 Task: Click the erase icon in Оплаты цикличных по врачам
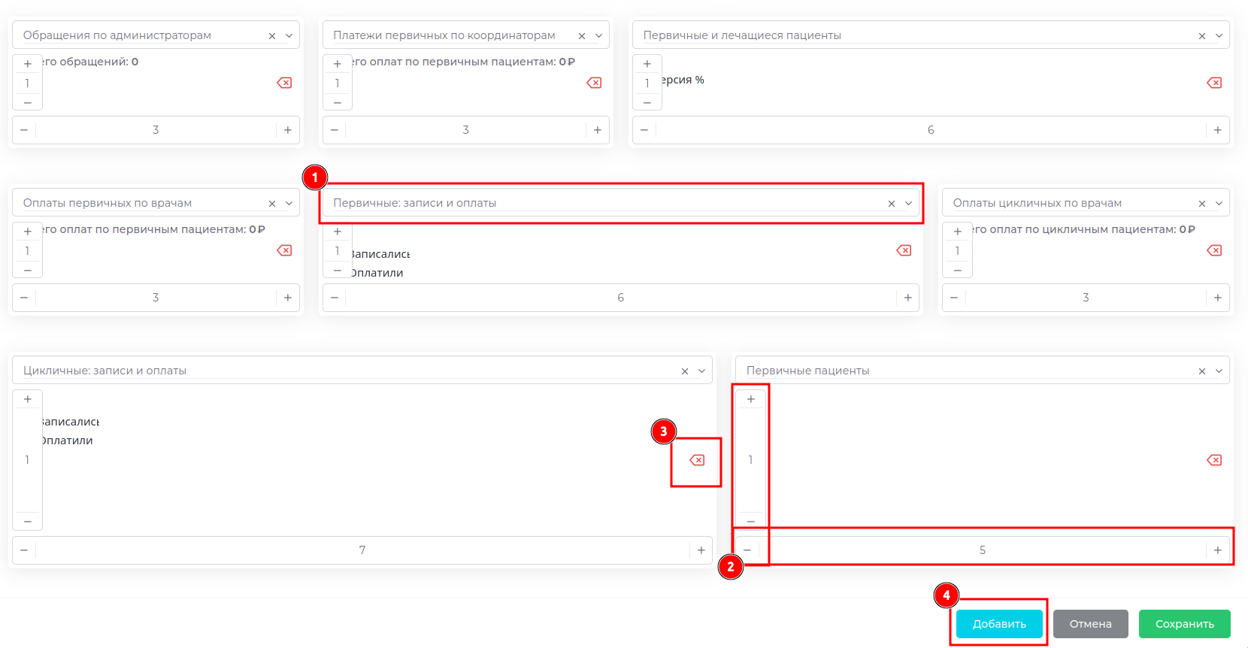(1214, 250)
